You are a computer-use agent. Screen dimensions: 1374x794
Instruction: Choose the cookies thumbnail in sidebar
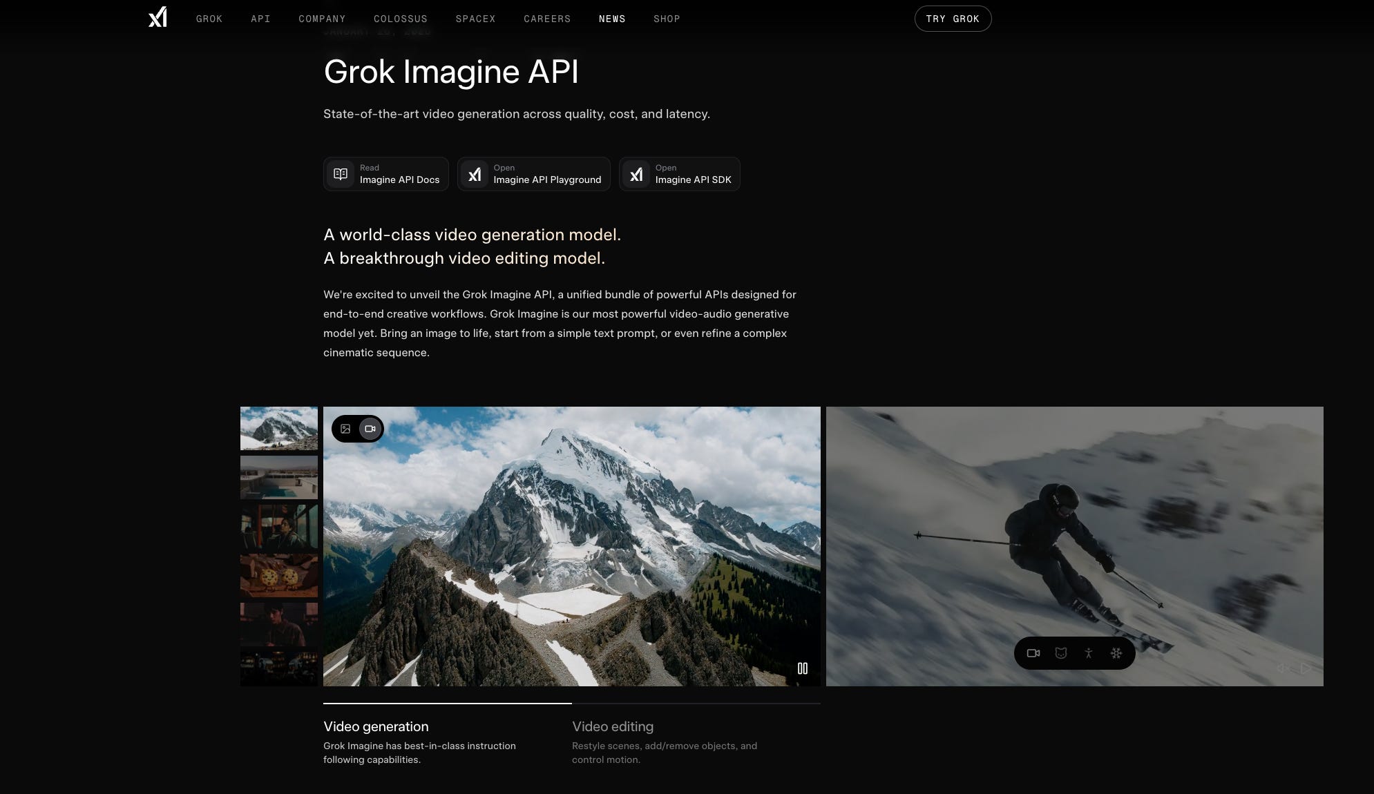[x=279, y=575]
